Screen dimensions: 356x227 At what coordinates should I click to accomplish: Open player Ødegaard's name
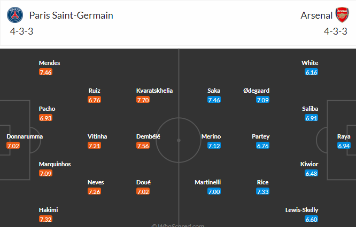point(257,91)
